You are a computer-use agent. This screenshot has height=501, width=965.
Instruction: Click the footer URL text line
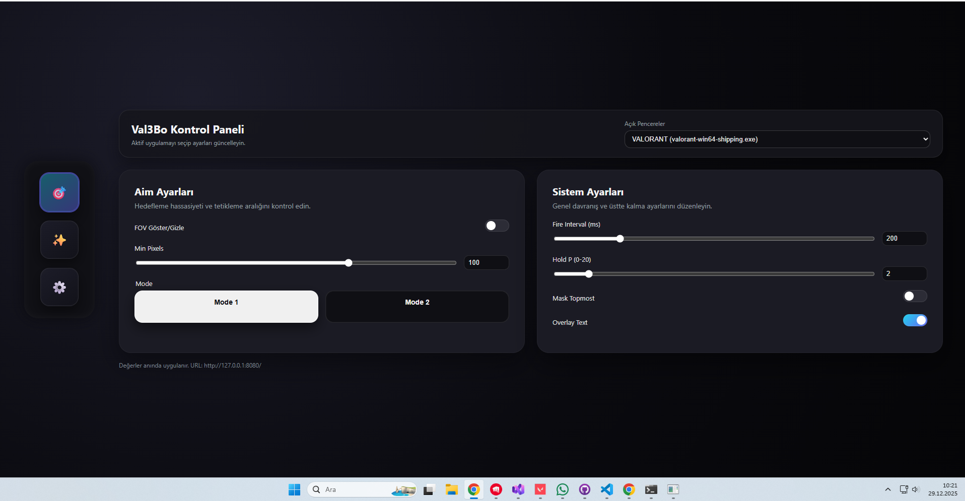[190, 366]
